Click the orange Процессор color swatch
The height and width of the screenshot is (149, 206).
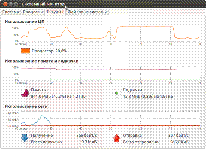pyautogui.click(x=25, y=51)
